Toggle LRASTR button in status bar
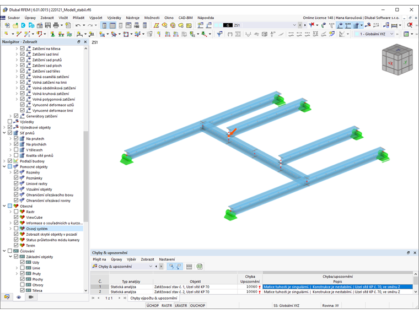 point(181,305)
